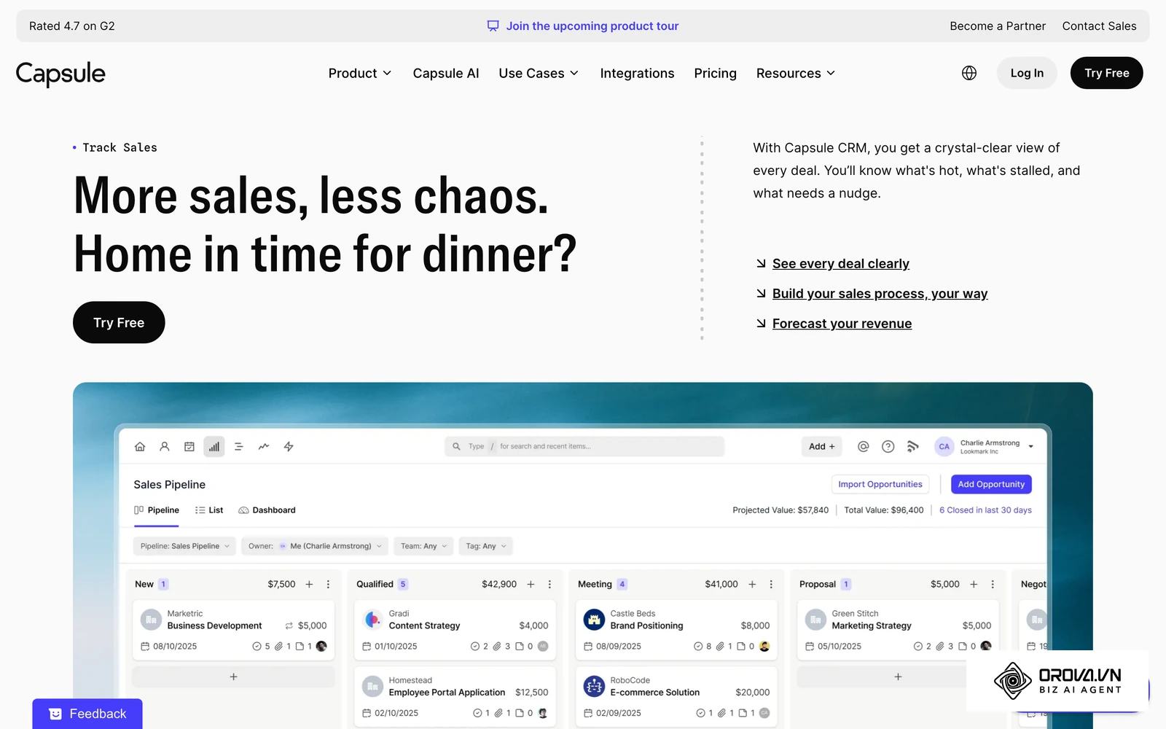Viewport: 1166px width, 729px height.
Task: Open the projects list icon in the toolbar
Action: tap(238, 447)
